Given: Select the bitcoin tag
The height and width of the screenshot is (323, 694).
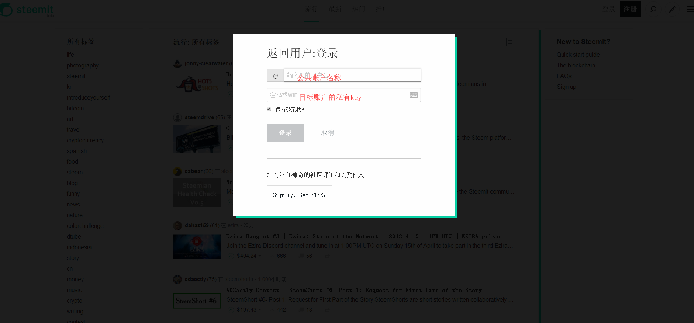Looking at the screenshot, I should [75, 108].
